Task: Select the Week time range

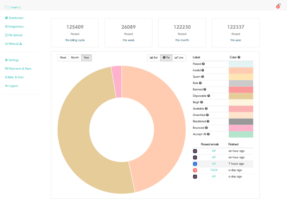Action: 63,58
